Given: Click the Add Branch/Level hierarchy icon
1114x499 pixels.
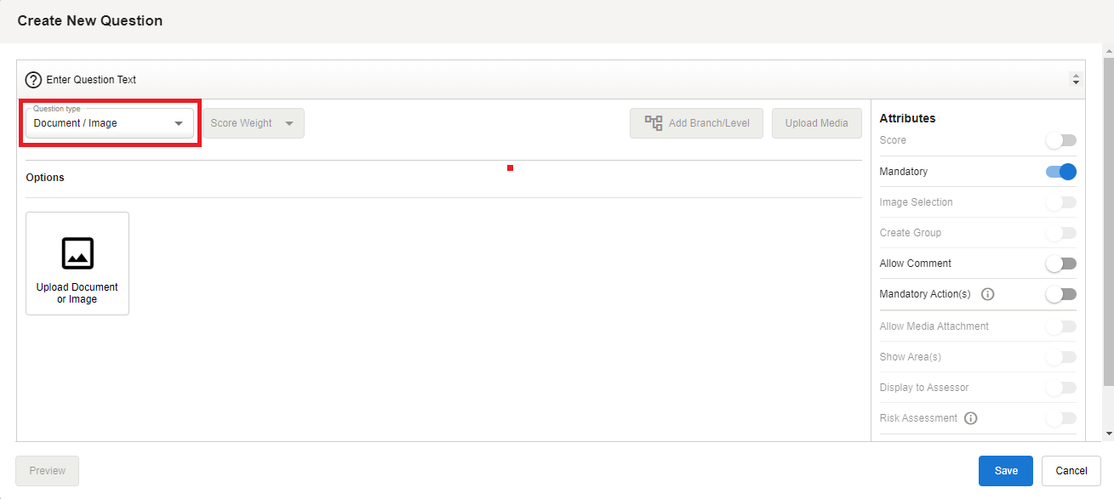Looking at the screenshot, I should (654, 123).
